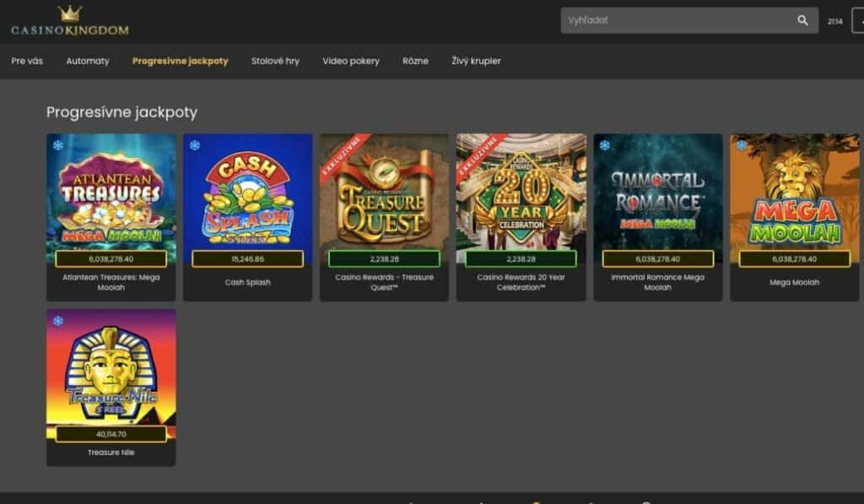Click the Treasure Nile title link
Screen dimensions: 864x504
click(x=111, y=453)
